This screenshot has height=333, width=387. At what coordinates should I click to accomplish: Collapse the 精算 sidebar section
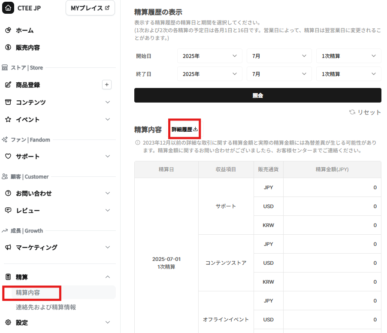pyautogui.click(x=108, y=277)
